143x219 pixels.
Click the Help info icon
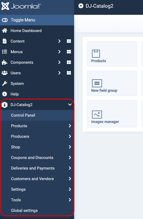click(4, 94)
